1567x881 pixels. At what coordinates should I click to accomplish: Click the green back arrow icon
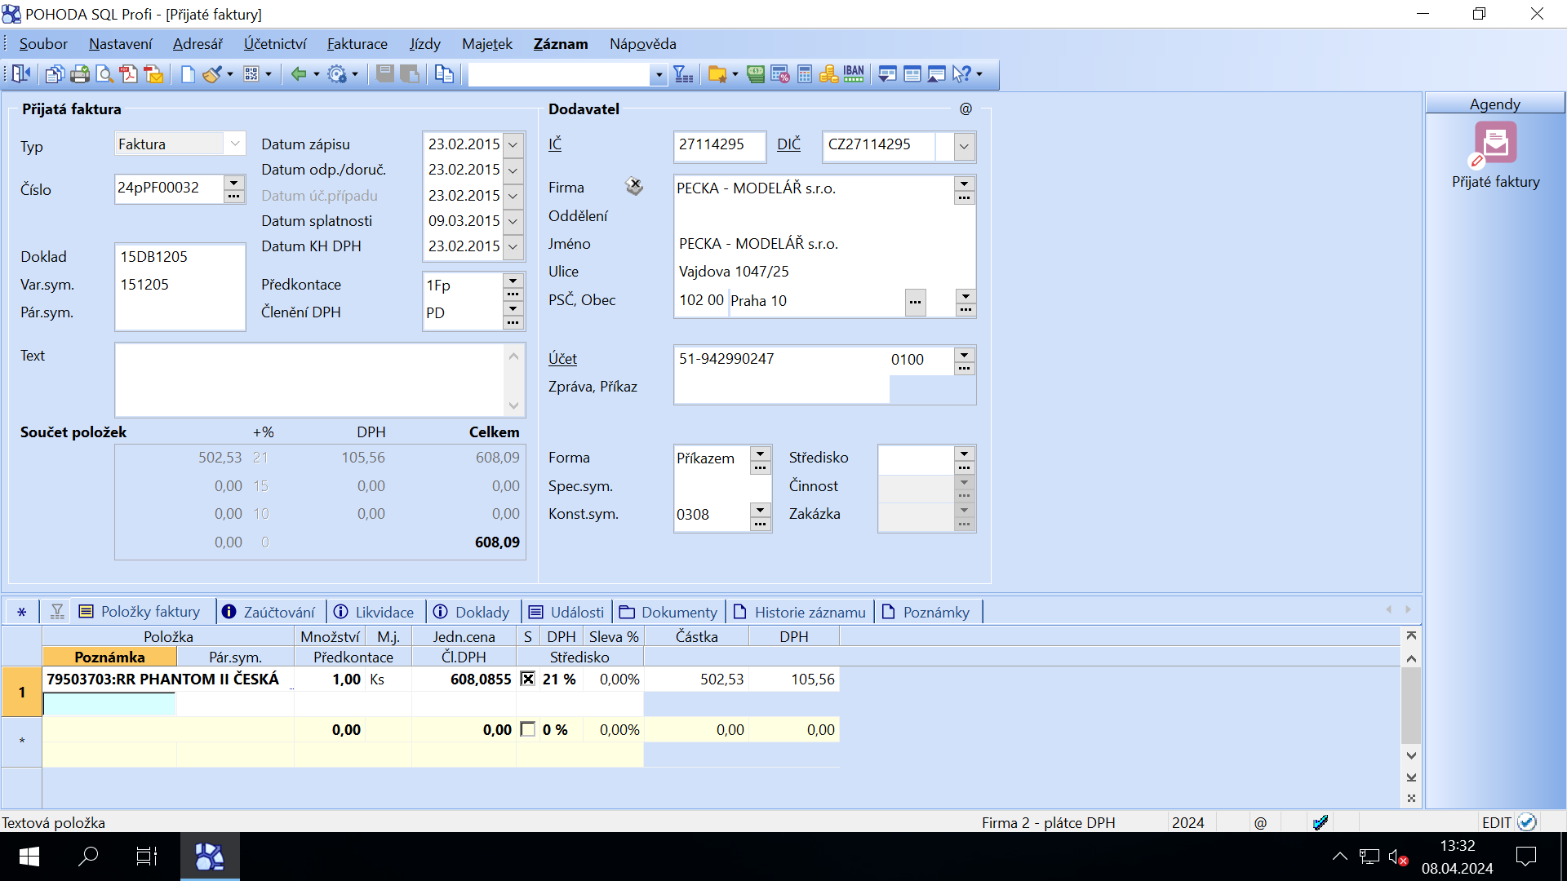299,74
